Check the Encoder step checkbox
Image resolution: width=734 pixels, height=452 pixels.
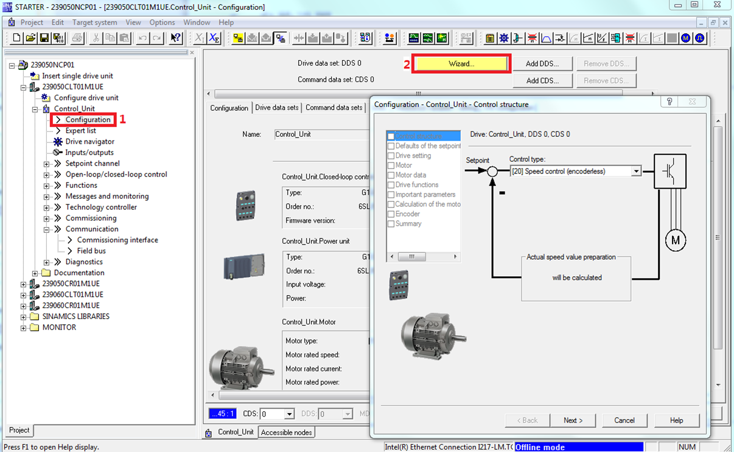[x=391, y=214]
